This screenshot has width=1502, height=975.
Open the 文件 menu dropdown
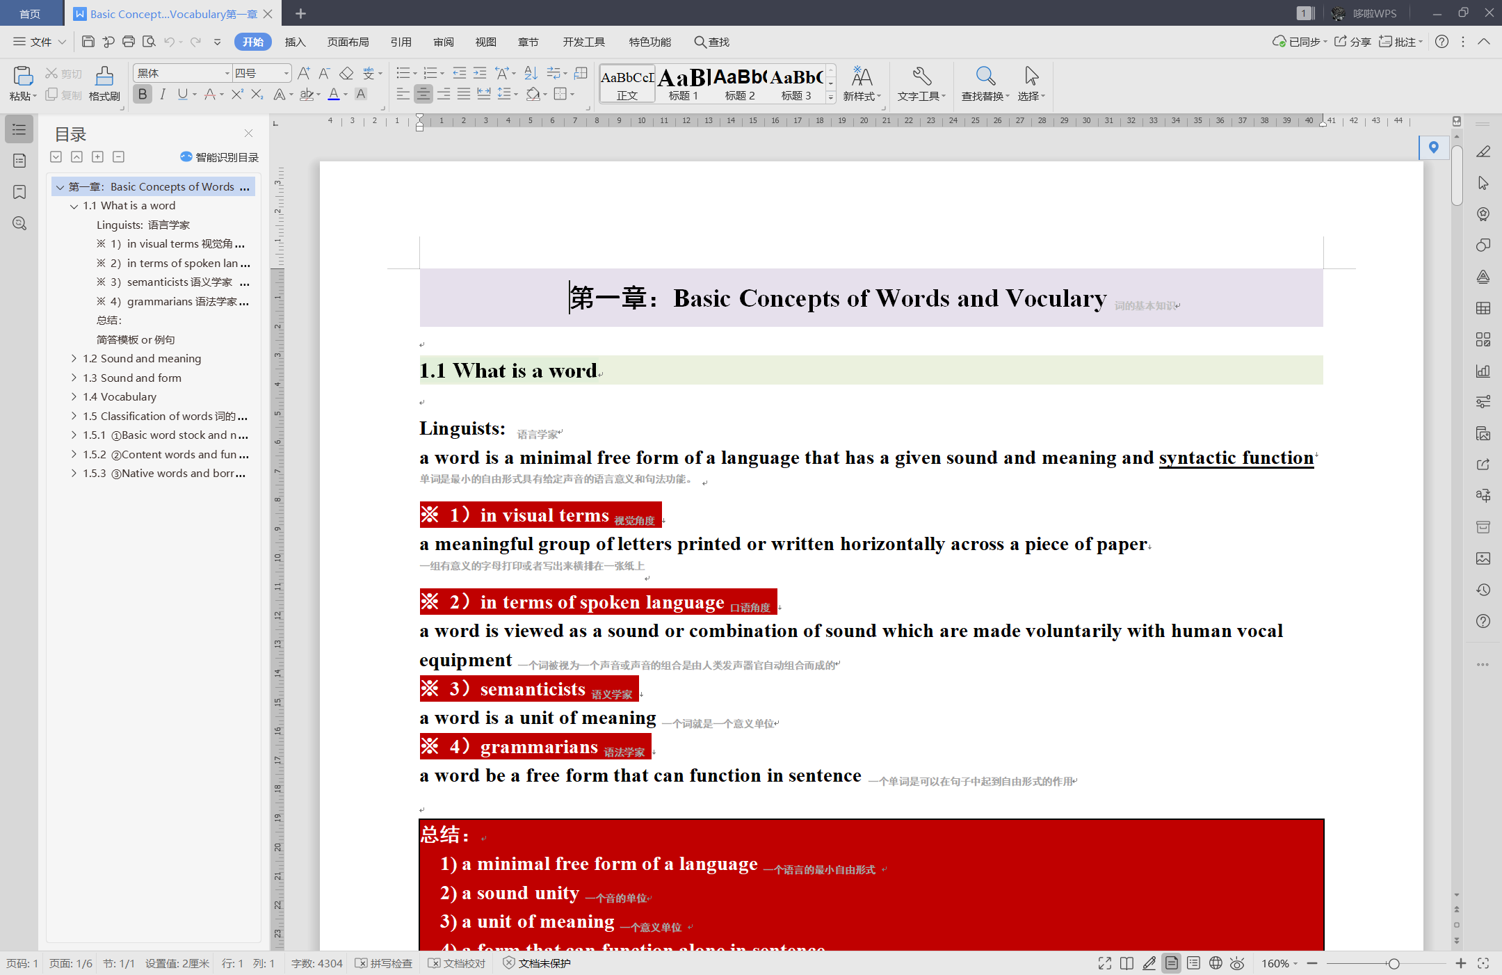[39, 42]
